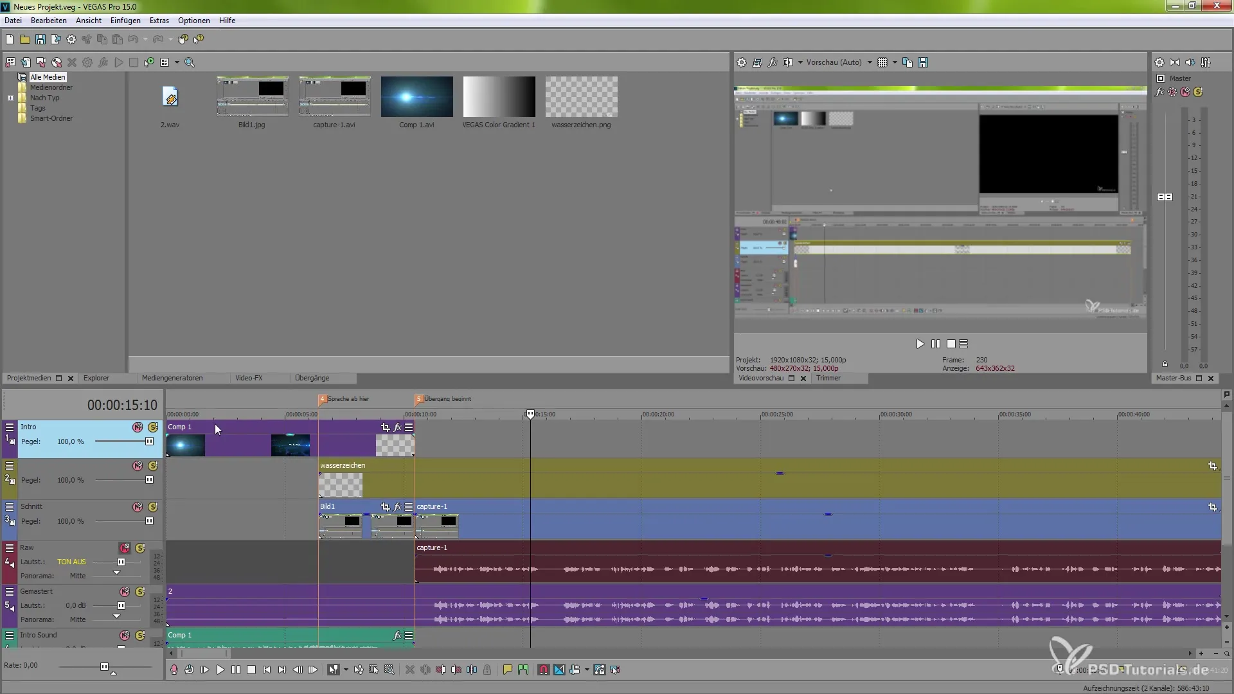Mute the Intro video track
Screen dimensions: 1234x694
(x=138, y=427)
